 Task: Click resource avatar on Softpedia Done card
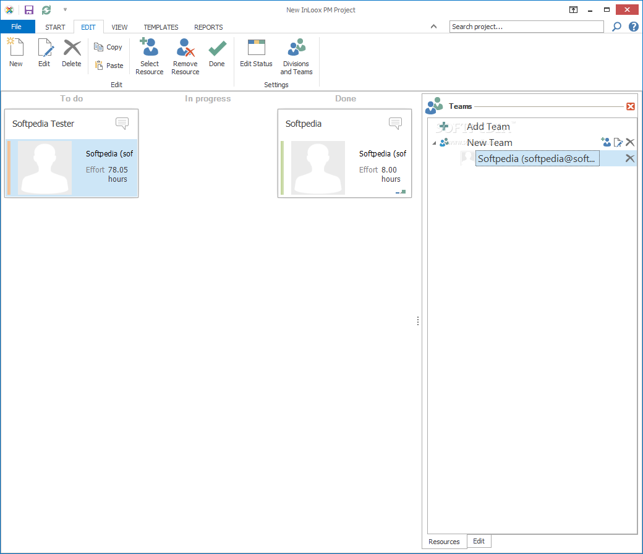pos(318,168)
